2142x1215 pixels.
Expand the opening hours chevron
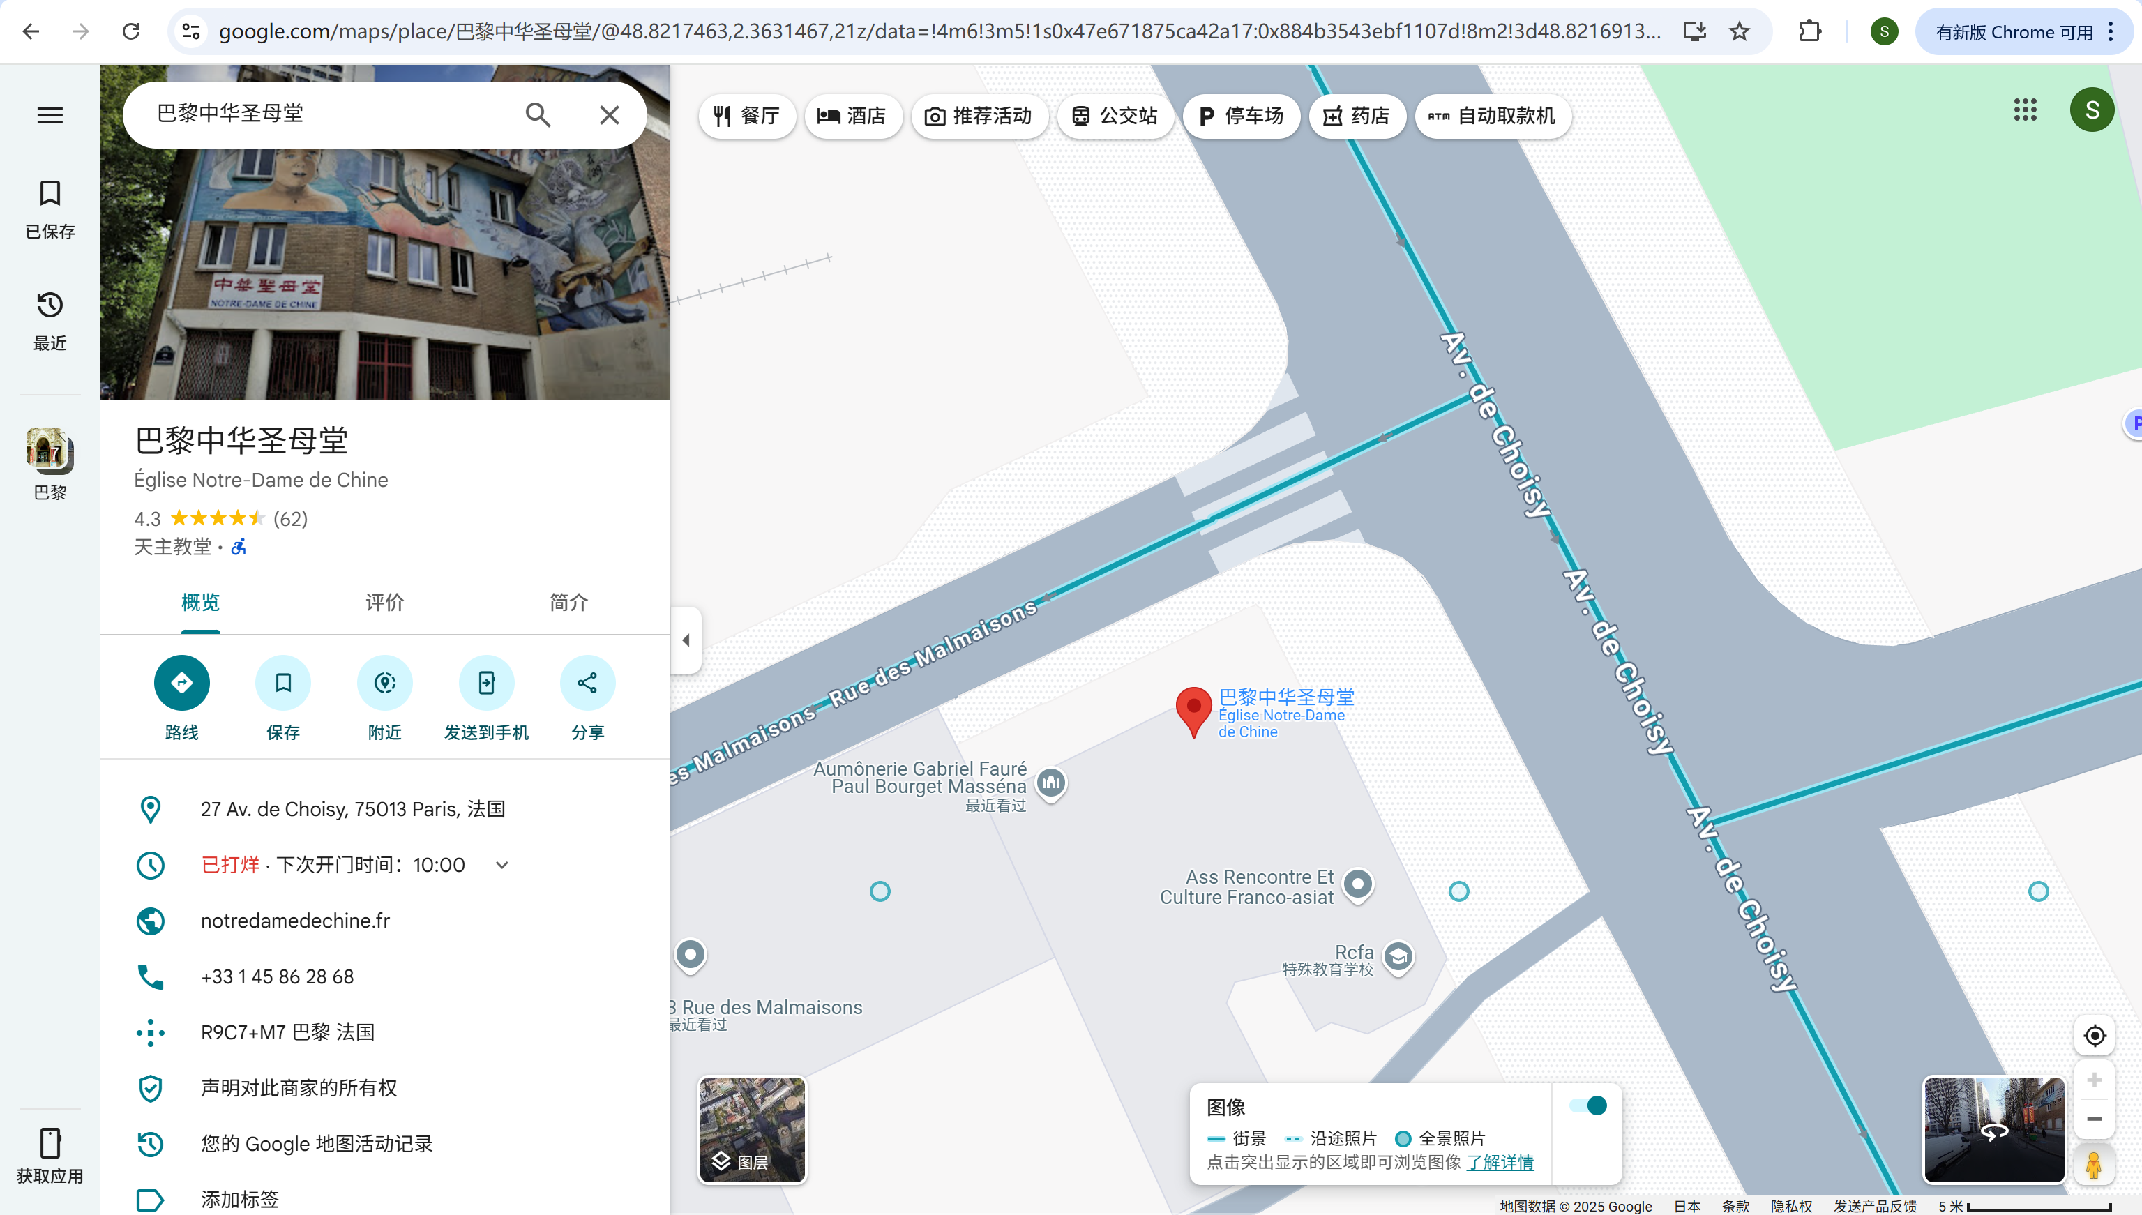click(502, 865)
